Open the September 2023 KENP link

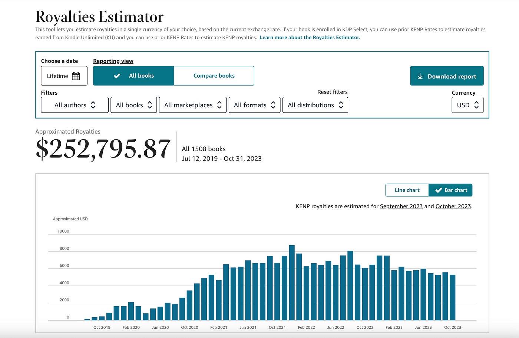click(x=401, y=206)
